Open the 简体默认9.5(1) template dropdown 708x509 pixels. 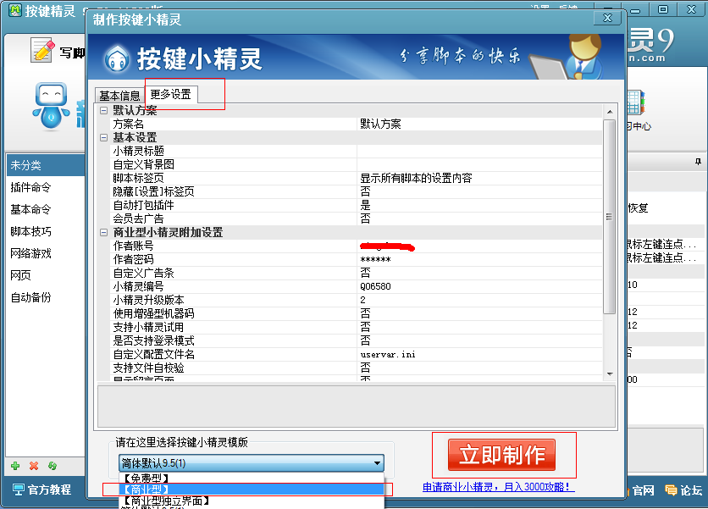coord(252,463)
